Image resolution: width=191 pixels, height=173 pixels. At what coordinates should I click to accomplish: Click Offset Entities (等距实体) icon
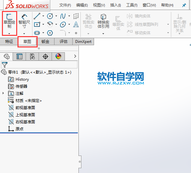(118, 19)
